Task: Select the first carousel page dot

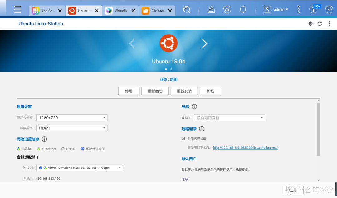Action: 166,69
